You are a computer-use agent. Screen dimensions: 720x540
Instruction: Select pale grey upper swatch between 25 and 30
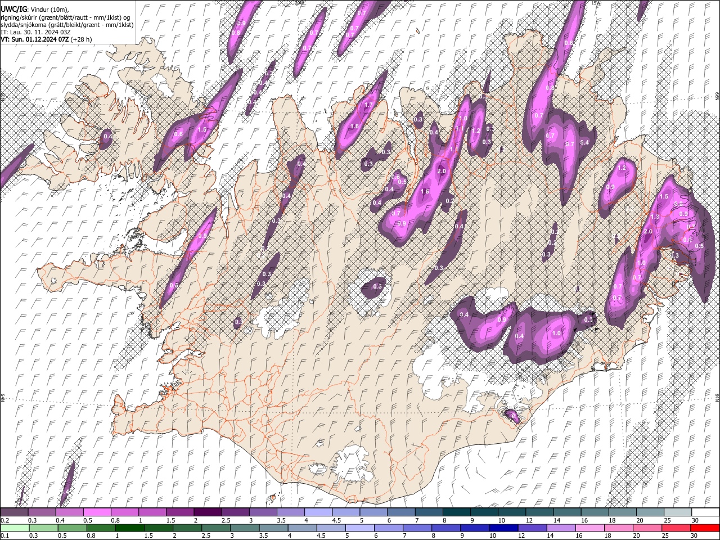(x=677, y=512)
